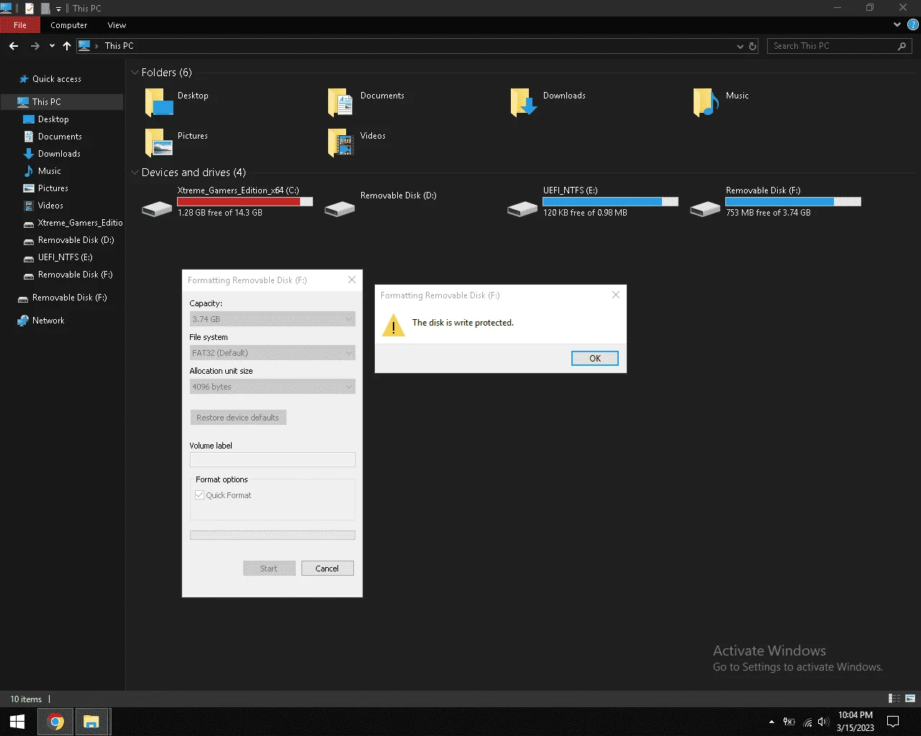921x736 pixels.
Task: Open the notification center icon
Action: point(893,722)
